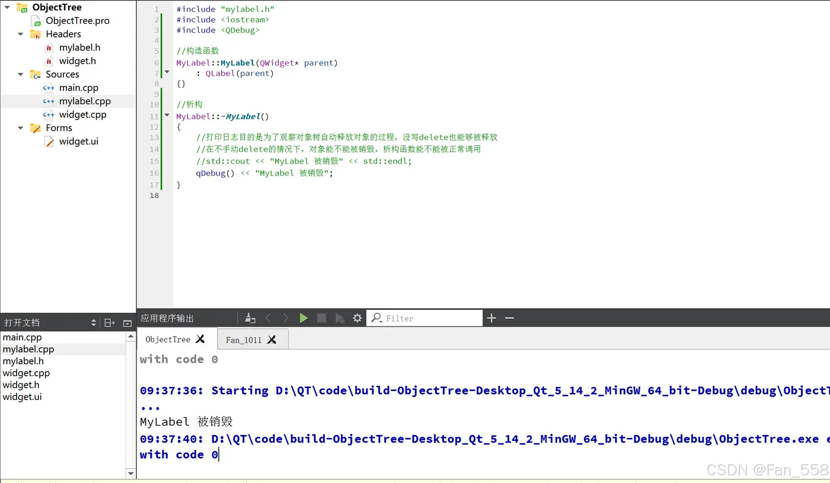
Task: Collapse the ObjectTree project node
Action: tap(7, 7)
